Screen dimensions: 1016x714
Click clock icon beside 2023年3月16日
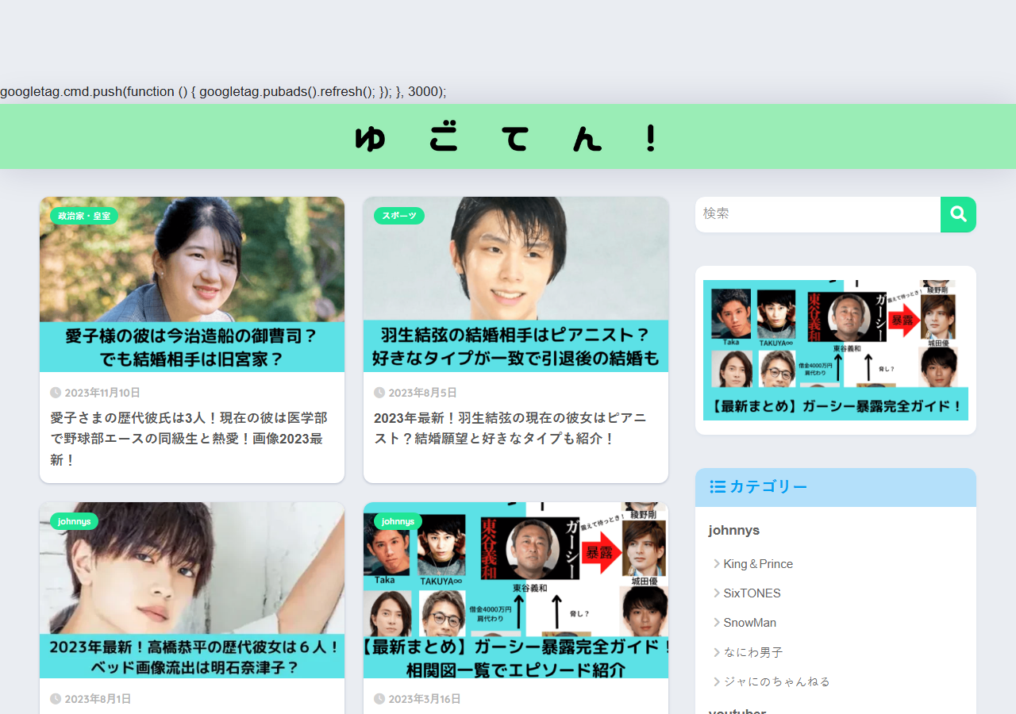click(x=379, y=699)
